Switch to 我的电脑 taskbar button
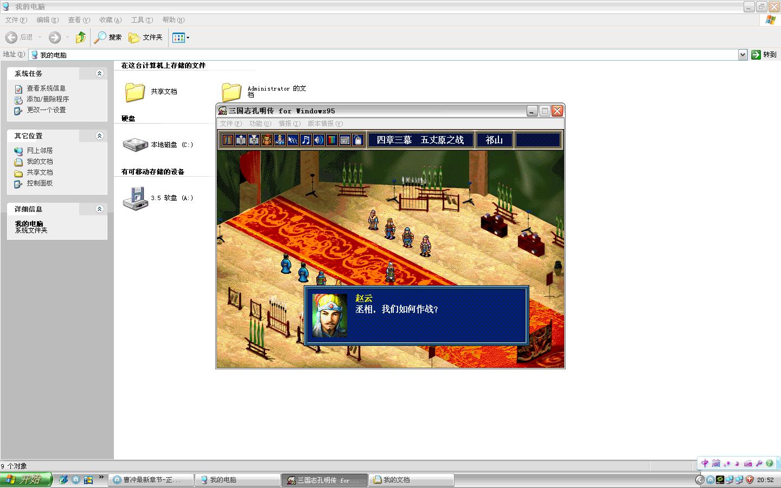 click(x=238, y=480)
